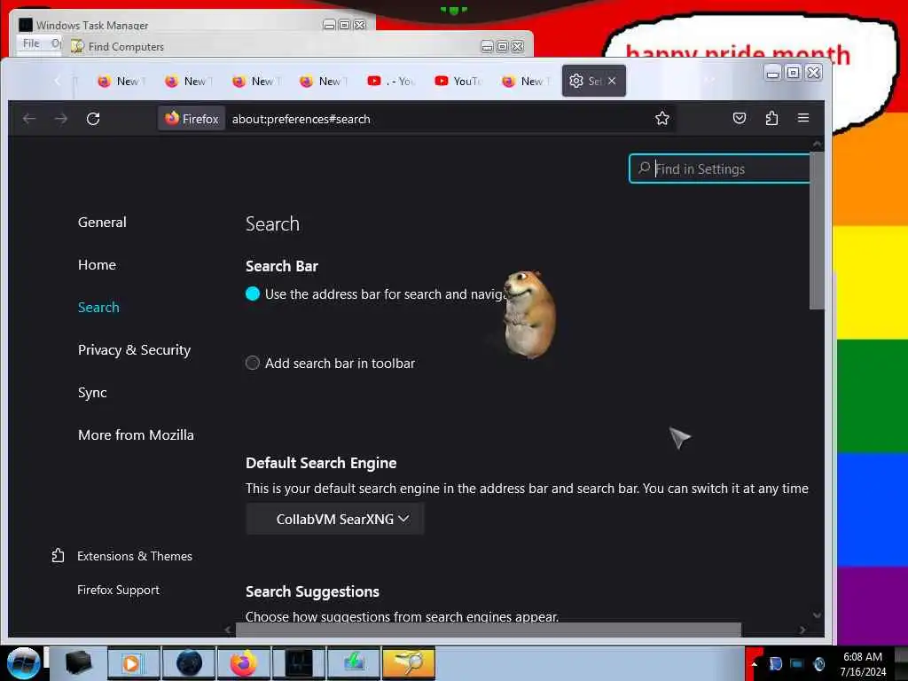Screen dimensions: 908x681
Task: Click the vertical scrollbar thumb in settings
Action: click(x=817, y=231)
